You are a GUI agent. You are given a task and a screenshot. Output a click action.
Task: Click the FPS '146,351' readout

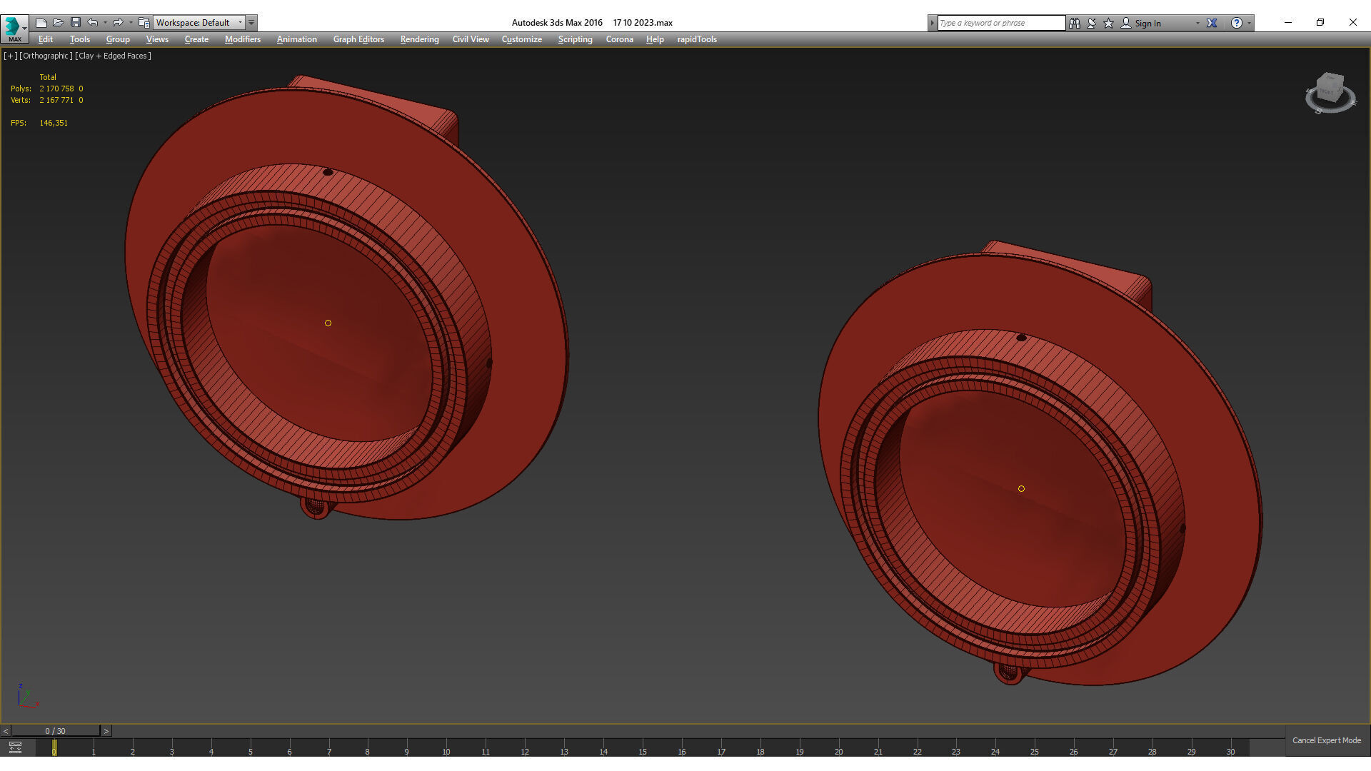(54, 123)
